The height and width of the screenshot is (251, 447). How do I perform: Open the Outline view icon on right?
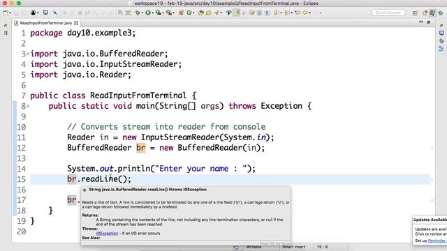pyautogui.click(x=441, y=49)
